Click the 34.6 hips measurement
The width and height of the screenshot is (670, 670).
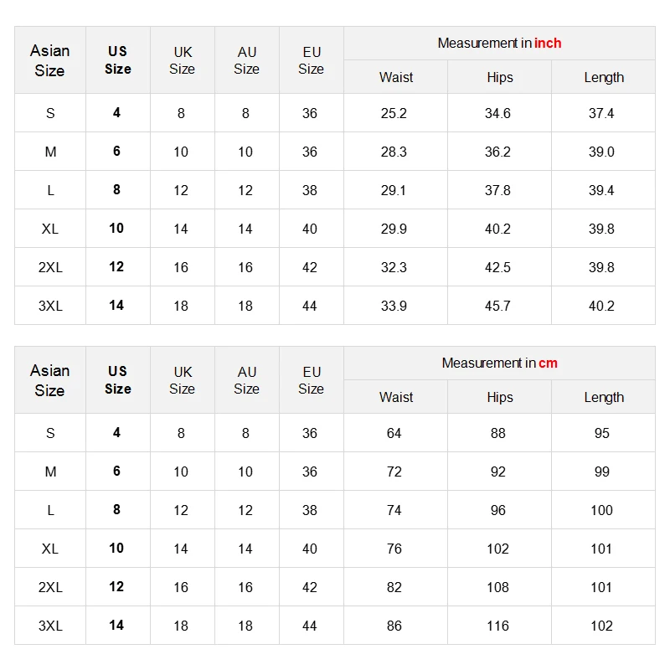[x=497, y=113]
